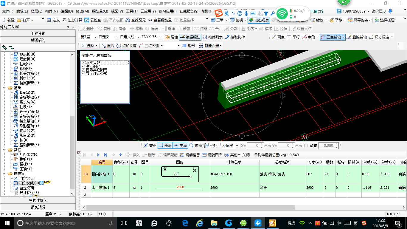Toggle 垂点 perpendicular snap
The height and width of the screenshot is (229, 407).
click(x=165, y=146)
